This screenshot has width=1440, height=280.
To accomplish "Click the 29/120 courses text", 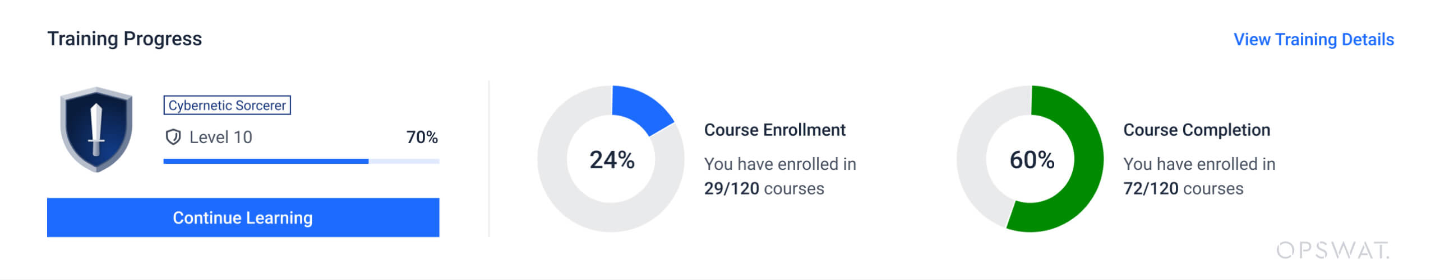I will 764,188.
